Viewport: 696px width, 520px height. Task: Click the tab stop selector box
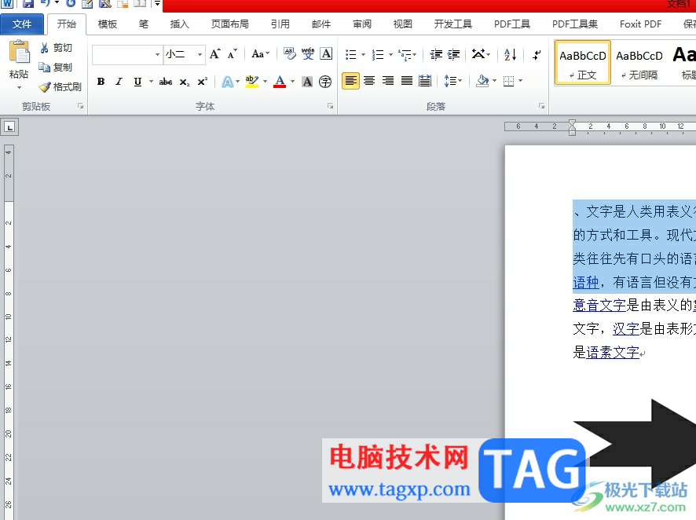click(9, 127)
